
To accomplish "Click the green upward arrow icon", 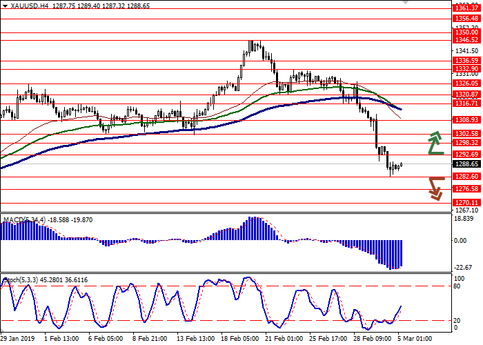I will [435, 142].
